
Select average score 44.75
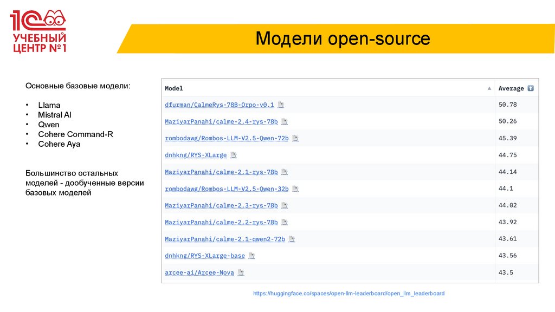pyautogui.click(x=507, y=155)
